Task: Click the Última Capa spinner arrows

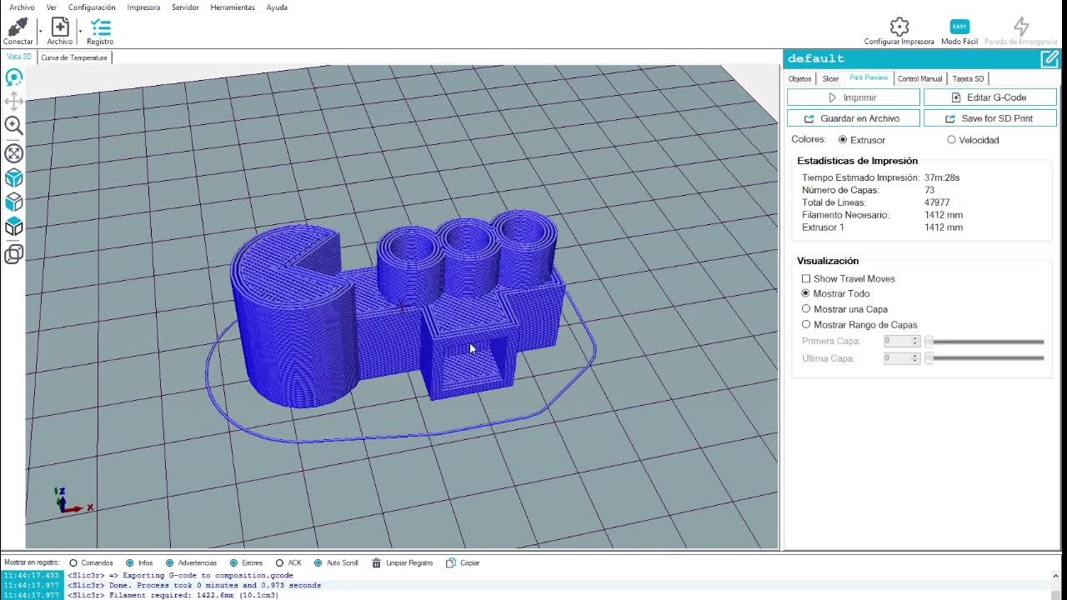Action: [915, 358]
